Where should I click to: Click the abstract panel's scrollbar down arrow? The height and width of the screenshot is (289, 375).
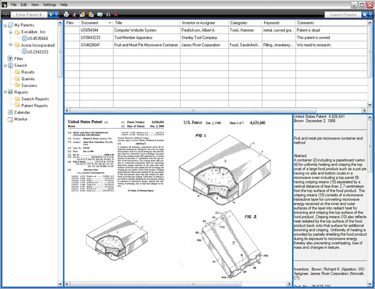[x=369, y=284]
